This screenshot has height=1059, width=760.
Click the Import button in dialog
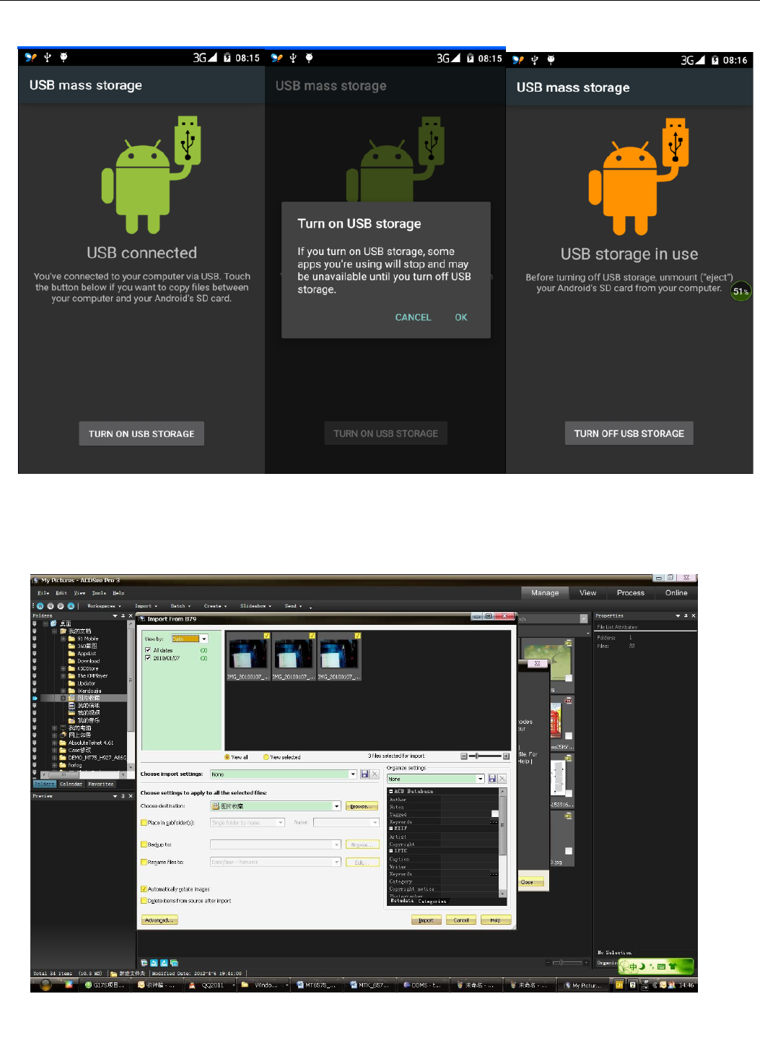(x=426, y=920)
